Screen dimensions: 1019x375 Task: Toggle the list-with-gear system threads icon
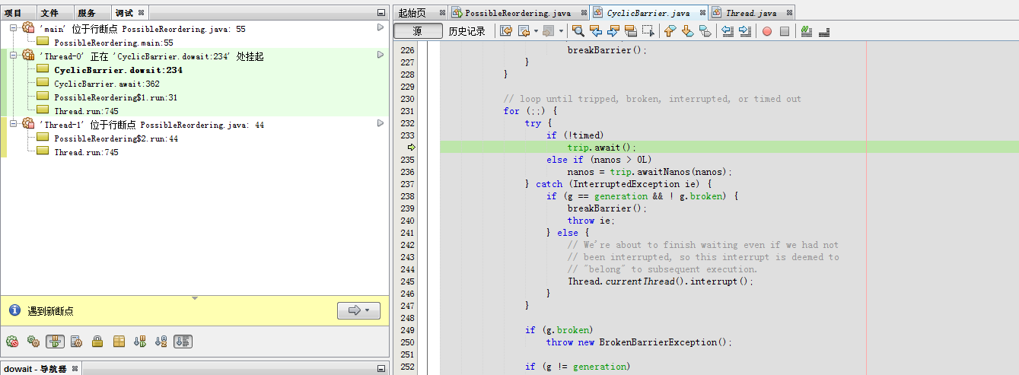[76, 342]
